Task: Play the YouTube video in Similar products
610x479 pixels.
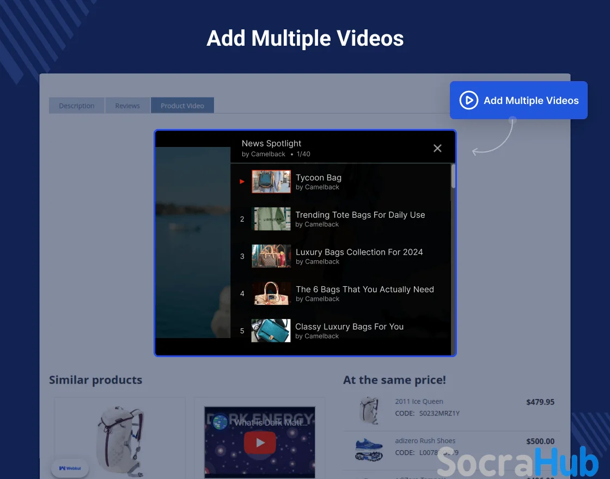Action: pyautogui.click(x=260, y=443)
